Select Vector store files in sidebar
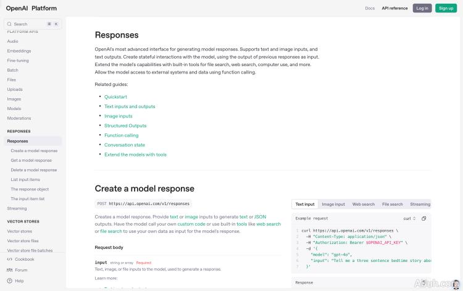This screenshot has height=291, width=463. pyautogui.click(x=23, y=241)
